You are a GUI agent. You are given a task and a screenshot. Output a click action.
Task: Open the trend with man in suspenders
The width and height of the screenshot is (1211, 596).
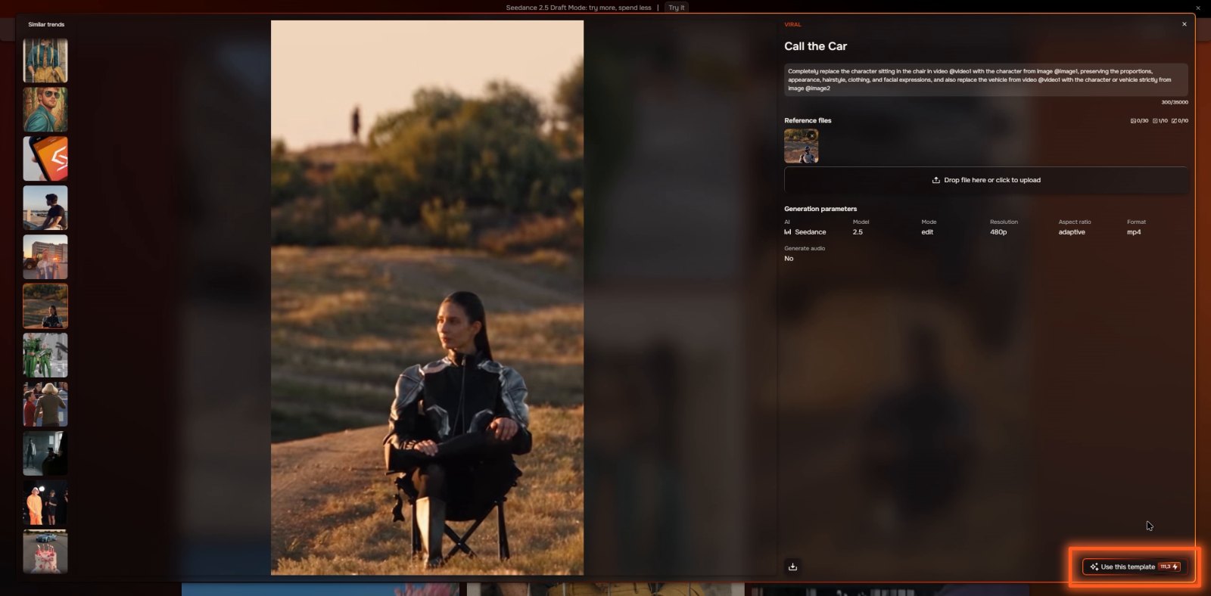[45, 61]
